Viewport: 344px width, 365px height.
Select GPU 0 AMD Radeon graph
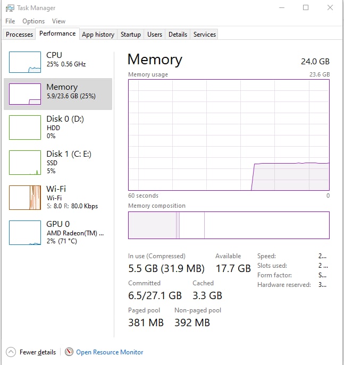(25, 233)
